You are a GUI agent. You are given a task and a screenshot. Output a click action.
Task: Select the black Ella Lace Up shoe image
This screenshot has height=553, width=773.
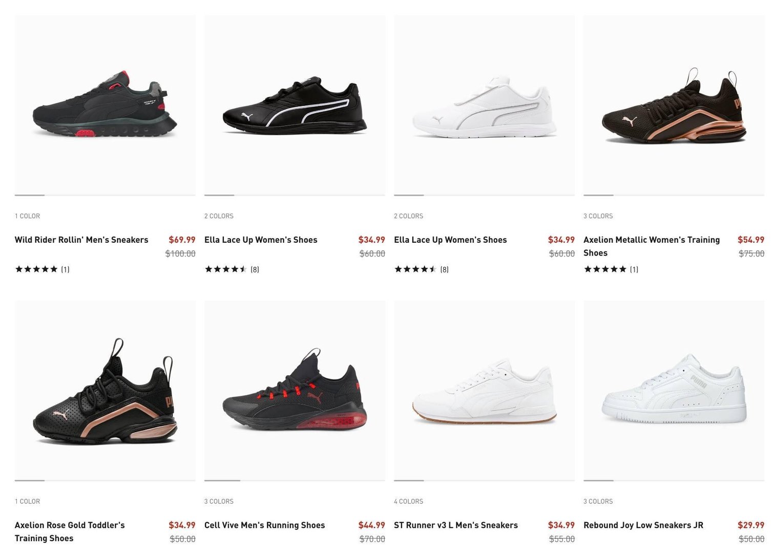click(295, 105)
